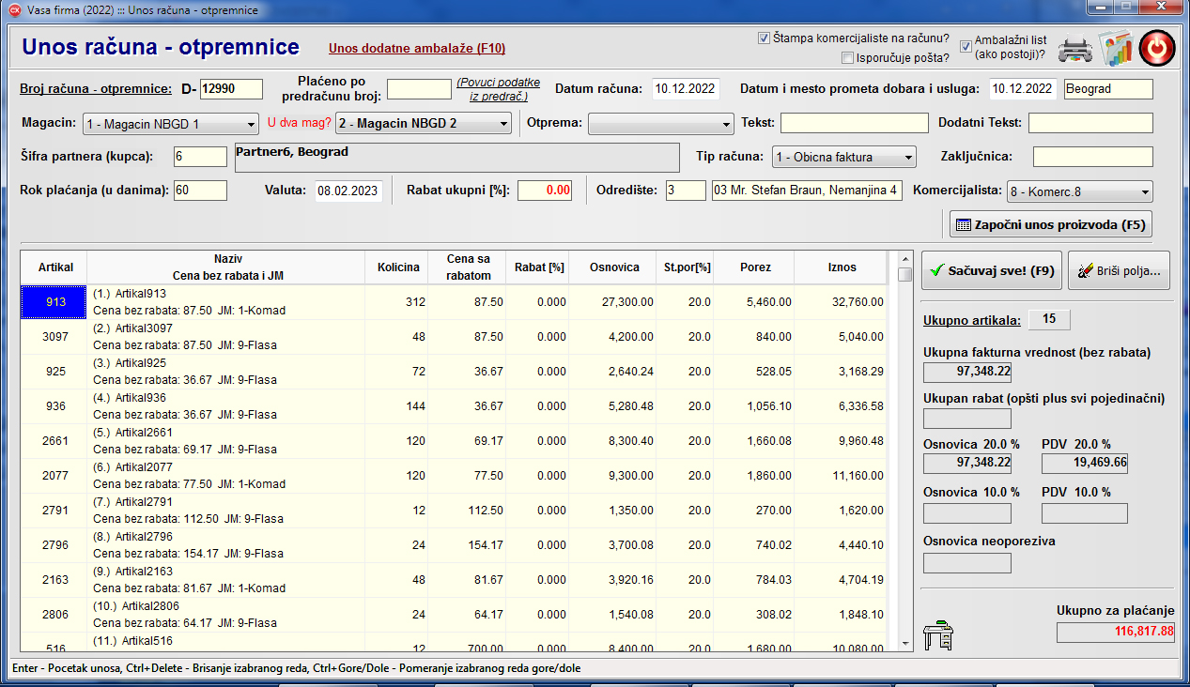The image size is (1190, 687).
Task: Click the Zaključnica input field
Action: 1092,157
